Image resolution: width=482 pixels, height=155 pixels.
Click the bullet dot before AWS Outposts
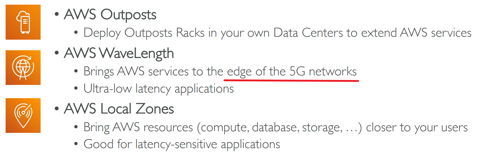pyautogui.click(x=57, y=15)
